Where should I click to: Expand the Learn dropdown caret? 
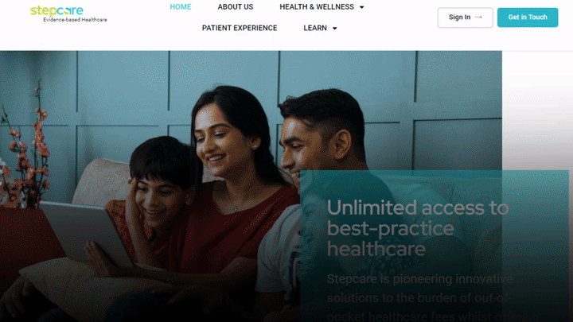pyautogui.click(x=335, y=29)
